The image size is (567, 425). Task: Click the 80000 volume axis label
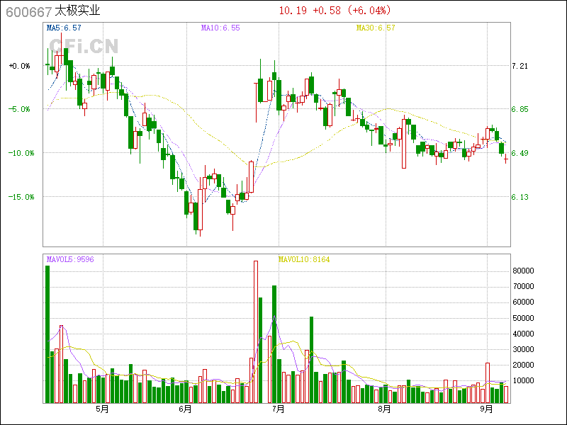click(523, 271)
